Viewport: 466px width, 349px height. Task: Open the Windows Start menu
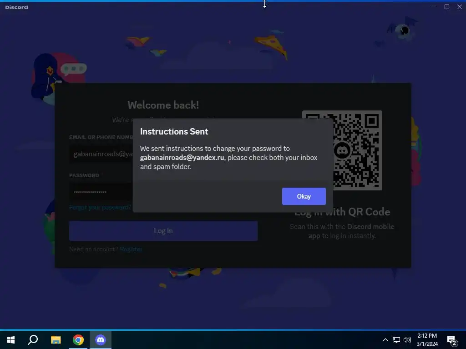[11, 340]
